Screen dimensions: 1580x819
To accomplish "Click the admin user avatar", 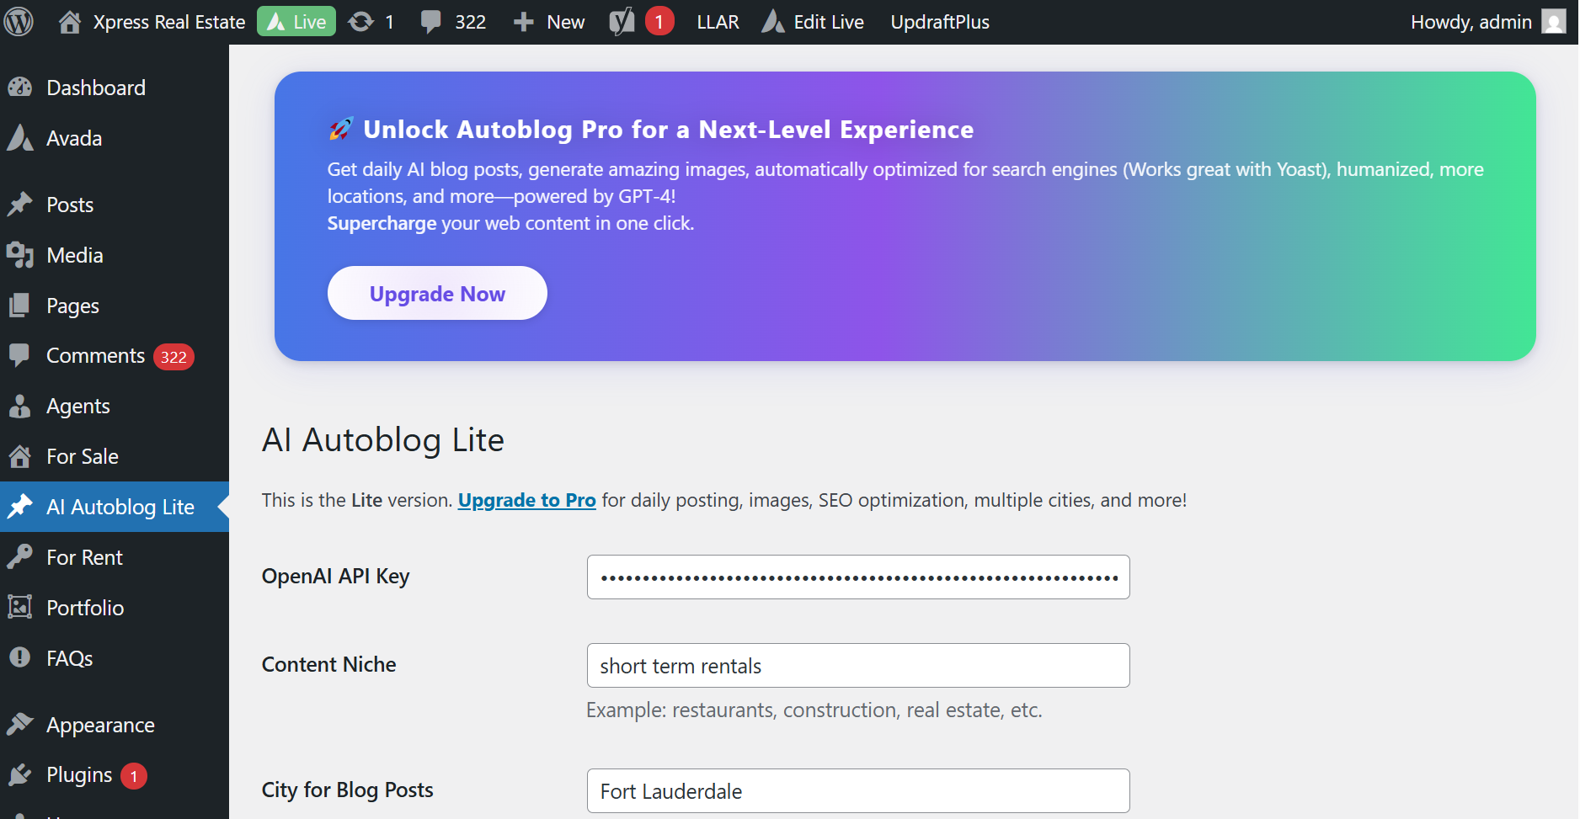I will [1553, 22].
